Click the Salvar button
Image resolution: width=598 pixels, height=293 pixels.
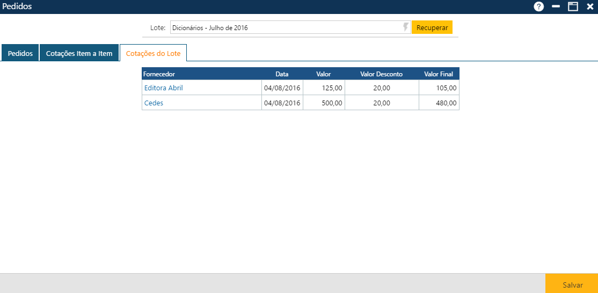[x=572, y=285]
